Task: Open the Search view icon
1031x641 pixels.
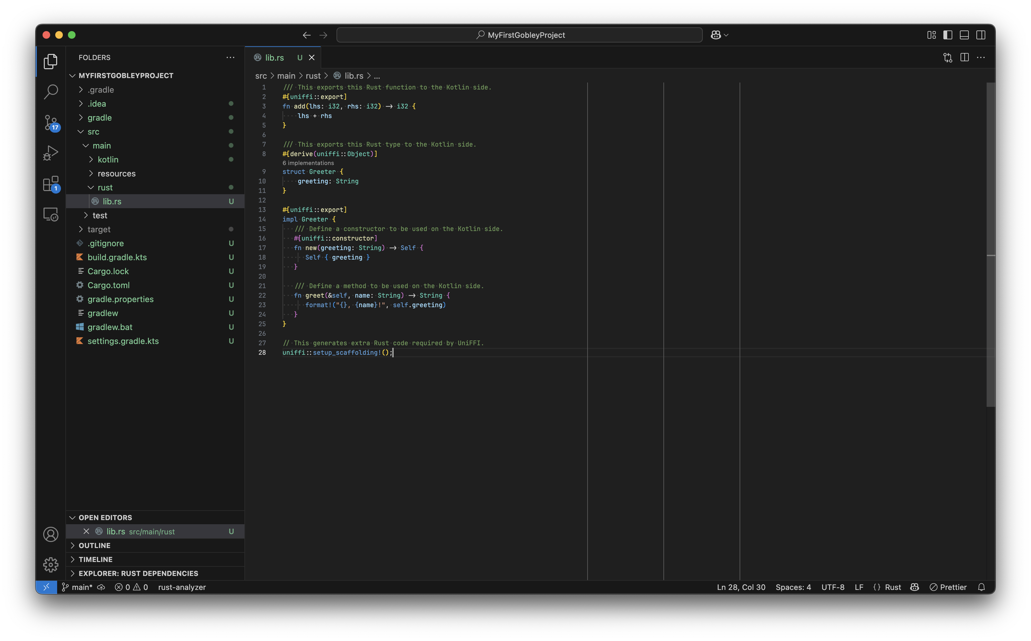Action: click(x=50, y=92)
